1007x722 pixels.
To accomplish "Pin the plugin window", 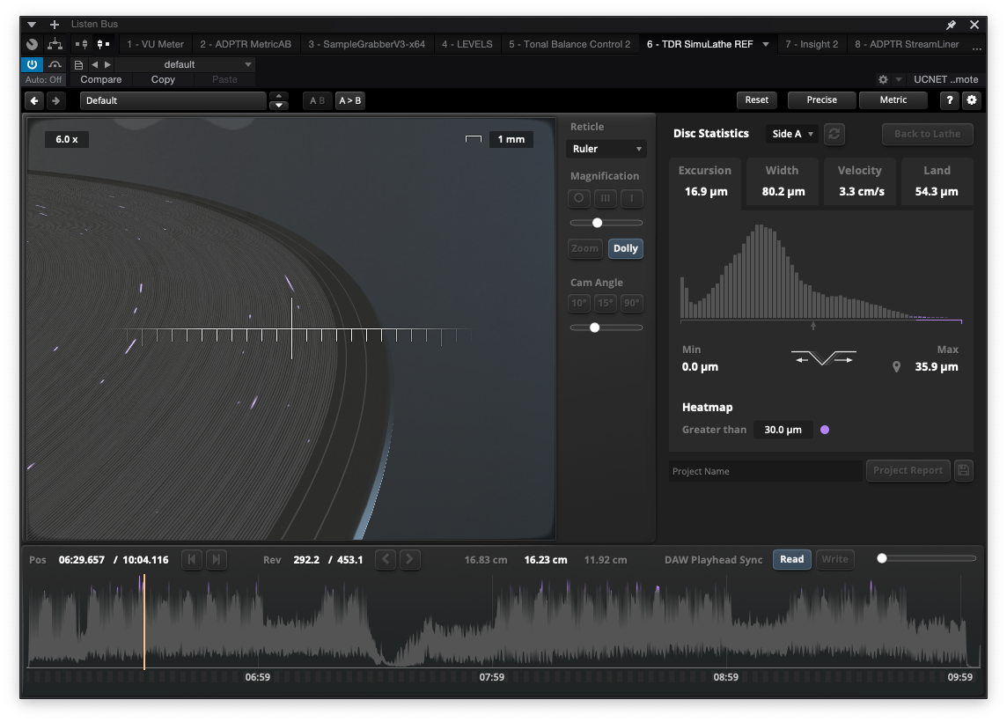I will click(x=952, y=25).
